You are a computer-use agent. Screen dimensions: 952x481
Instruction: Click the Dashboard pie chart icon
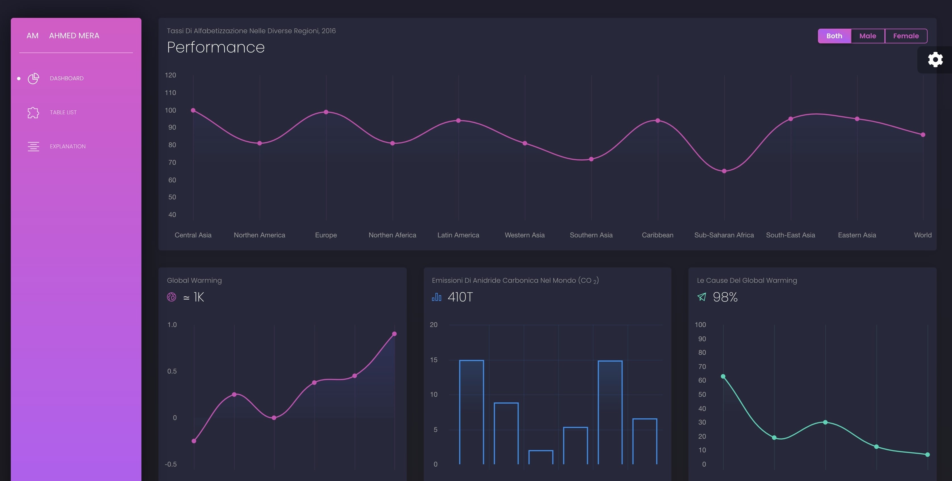point(33,78)
